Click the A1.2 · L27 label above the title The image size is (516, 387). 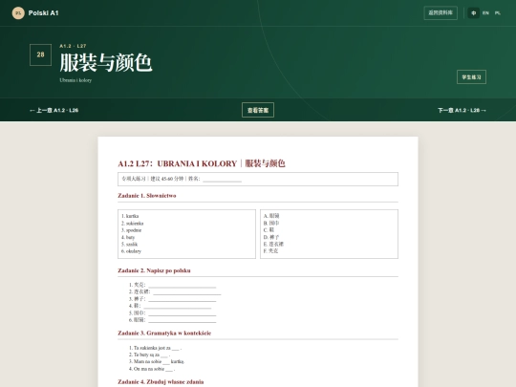pyautogui.click(x=73, y=46)
